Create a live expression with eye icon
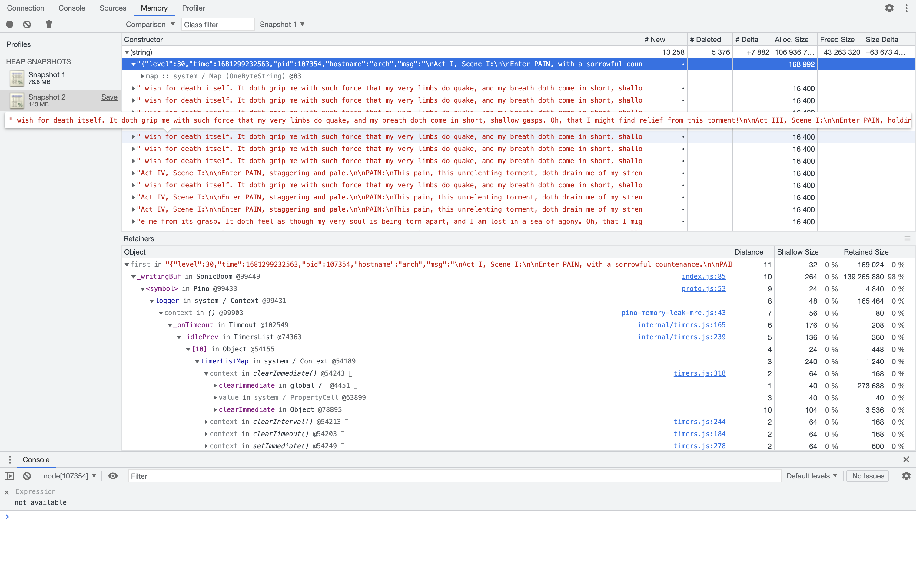Image resolution: width=916 pixels, height=572 pixels. [x=113, y=476]
